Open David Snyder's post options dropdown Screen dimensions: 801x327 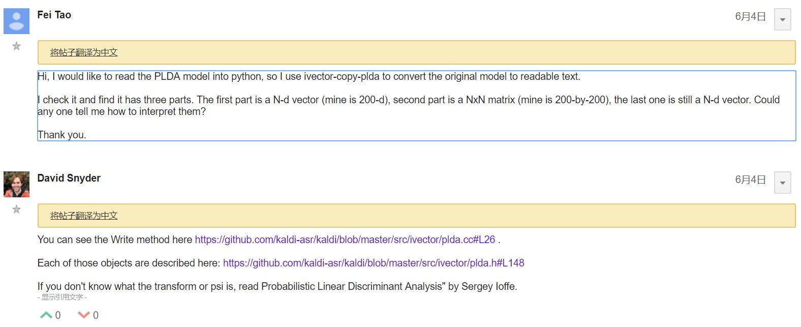(x=782, y=183)
